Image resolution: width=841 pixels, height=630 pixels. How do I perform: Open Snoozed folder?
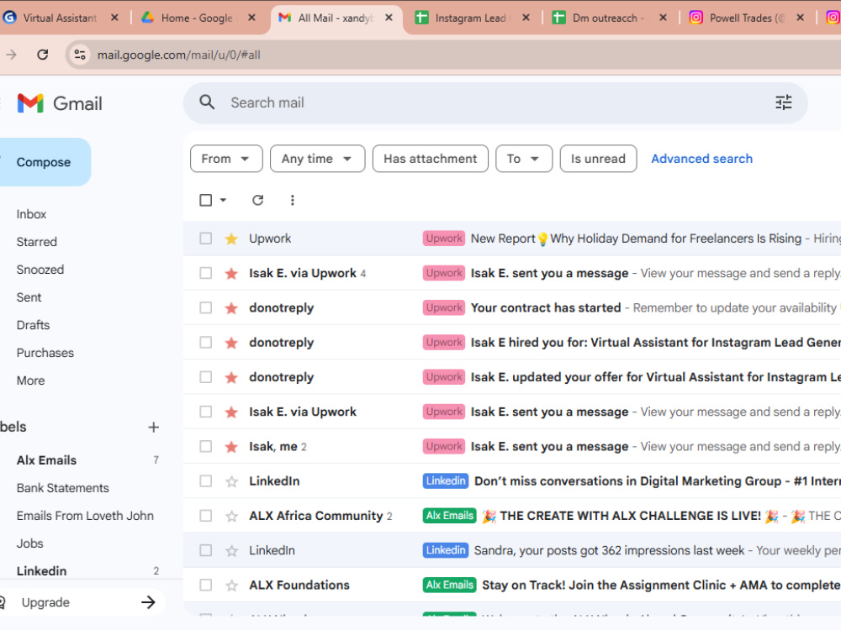(40, 270)
